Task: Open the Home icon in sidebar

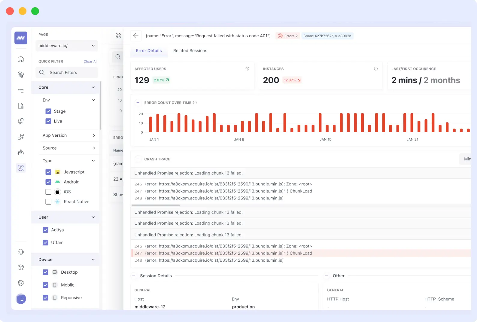Action: point(21,59)
